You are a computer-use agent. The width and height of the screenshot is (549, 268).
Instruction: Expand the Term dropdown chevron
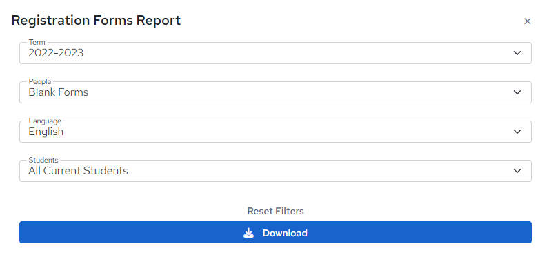517,53
